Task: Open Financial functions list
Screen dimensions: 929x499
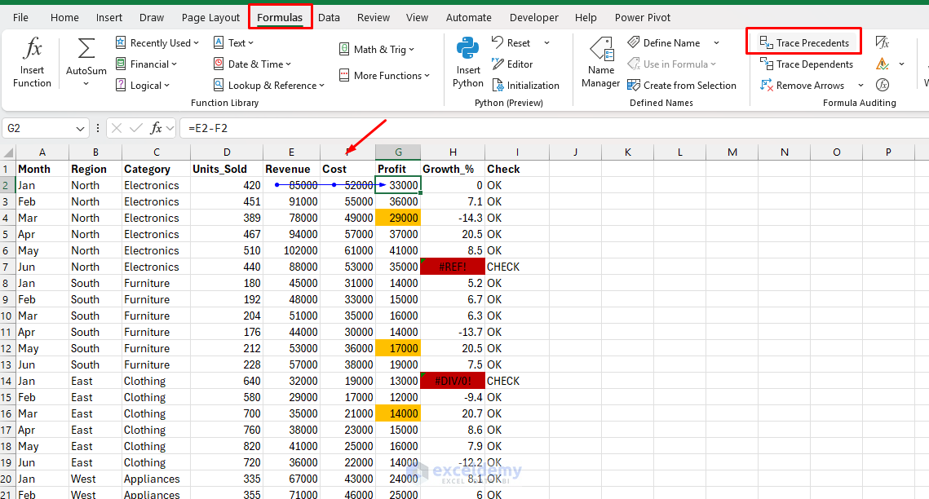Action: [146, 64]
